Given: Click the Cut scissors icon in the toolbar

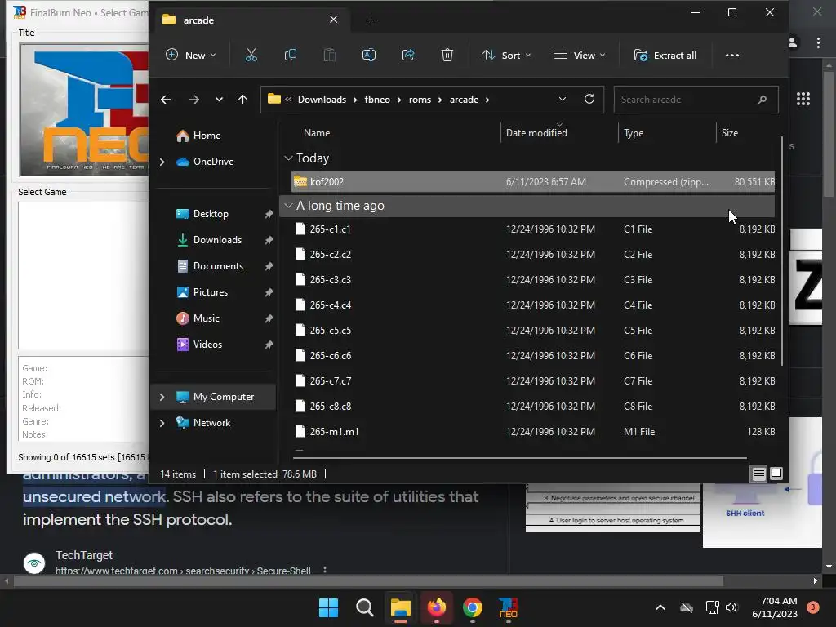Looking at the screenshot, I should pos(251,55).
